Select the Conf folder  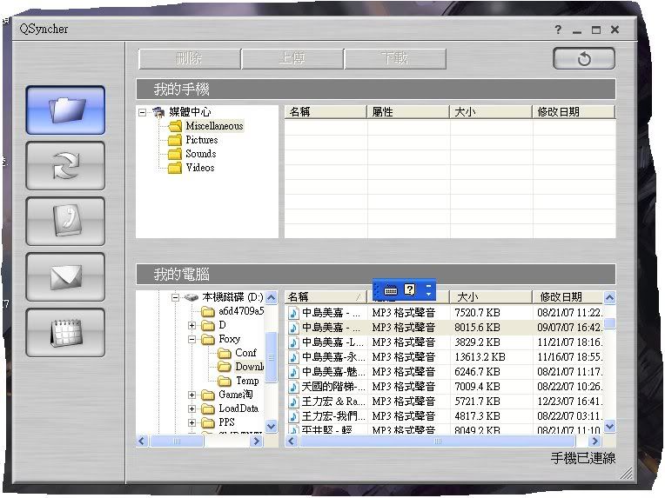(x=245, y=353)
